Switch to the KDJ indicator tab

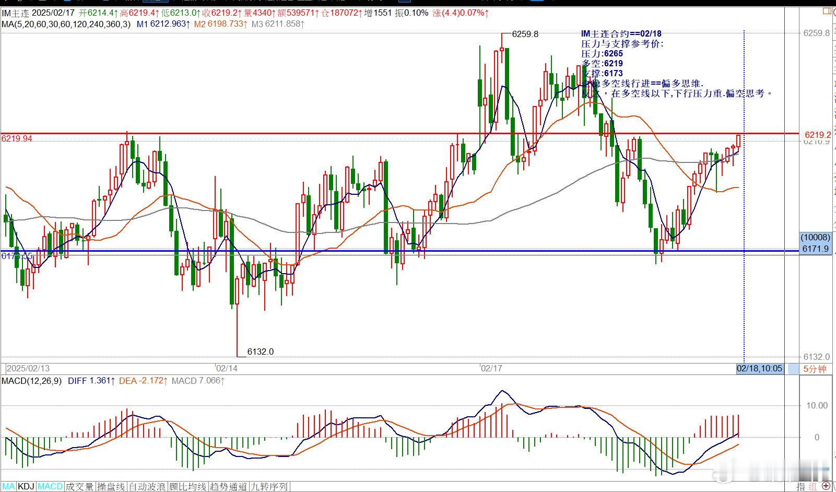point(26,487)
